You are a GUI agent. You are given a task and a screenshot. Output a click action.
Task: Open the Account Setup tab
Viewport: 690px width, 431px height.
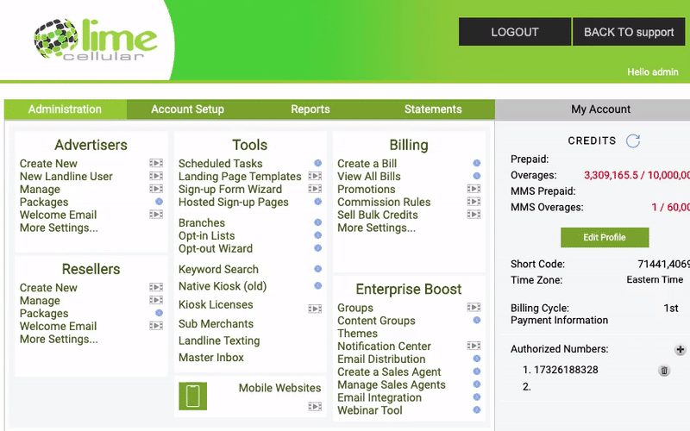(x=187, y=109)
